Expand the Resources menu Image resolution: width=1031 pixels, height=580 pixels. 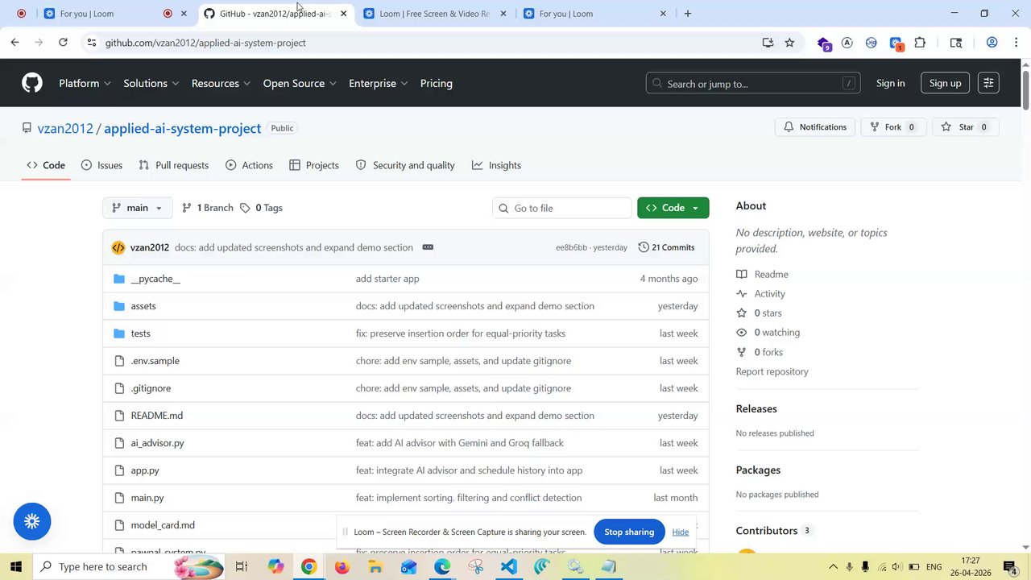(221, 83)
